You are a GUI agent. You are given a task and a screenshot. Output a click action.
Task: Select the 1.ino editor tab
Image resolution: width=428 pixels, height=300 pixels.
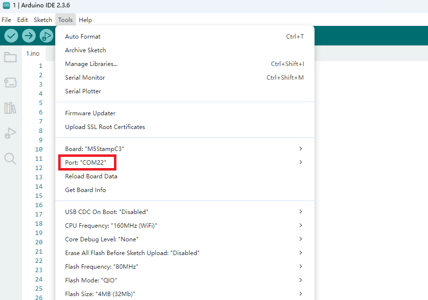(33, 53)
